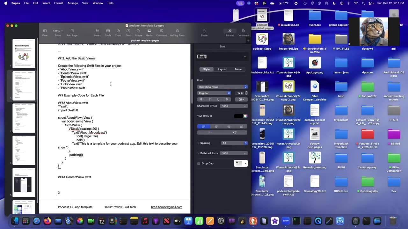408x229 pixels.
Task: Open the Spacing 1.1 value dropdown
Action: [x=235, y=143]
